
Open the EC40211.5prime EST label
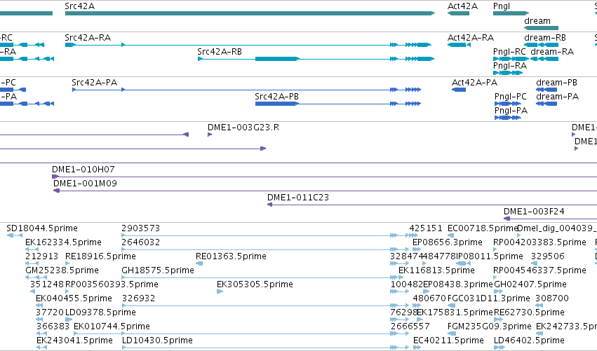(448, 340)
